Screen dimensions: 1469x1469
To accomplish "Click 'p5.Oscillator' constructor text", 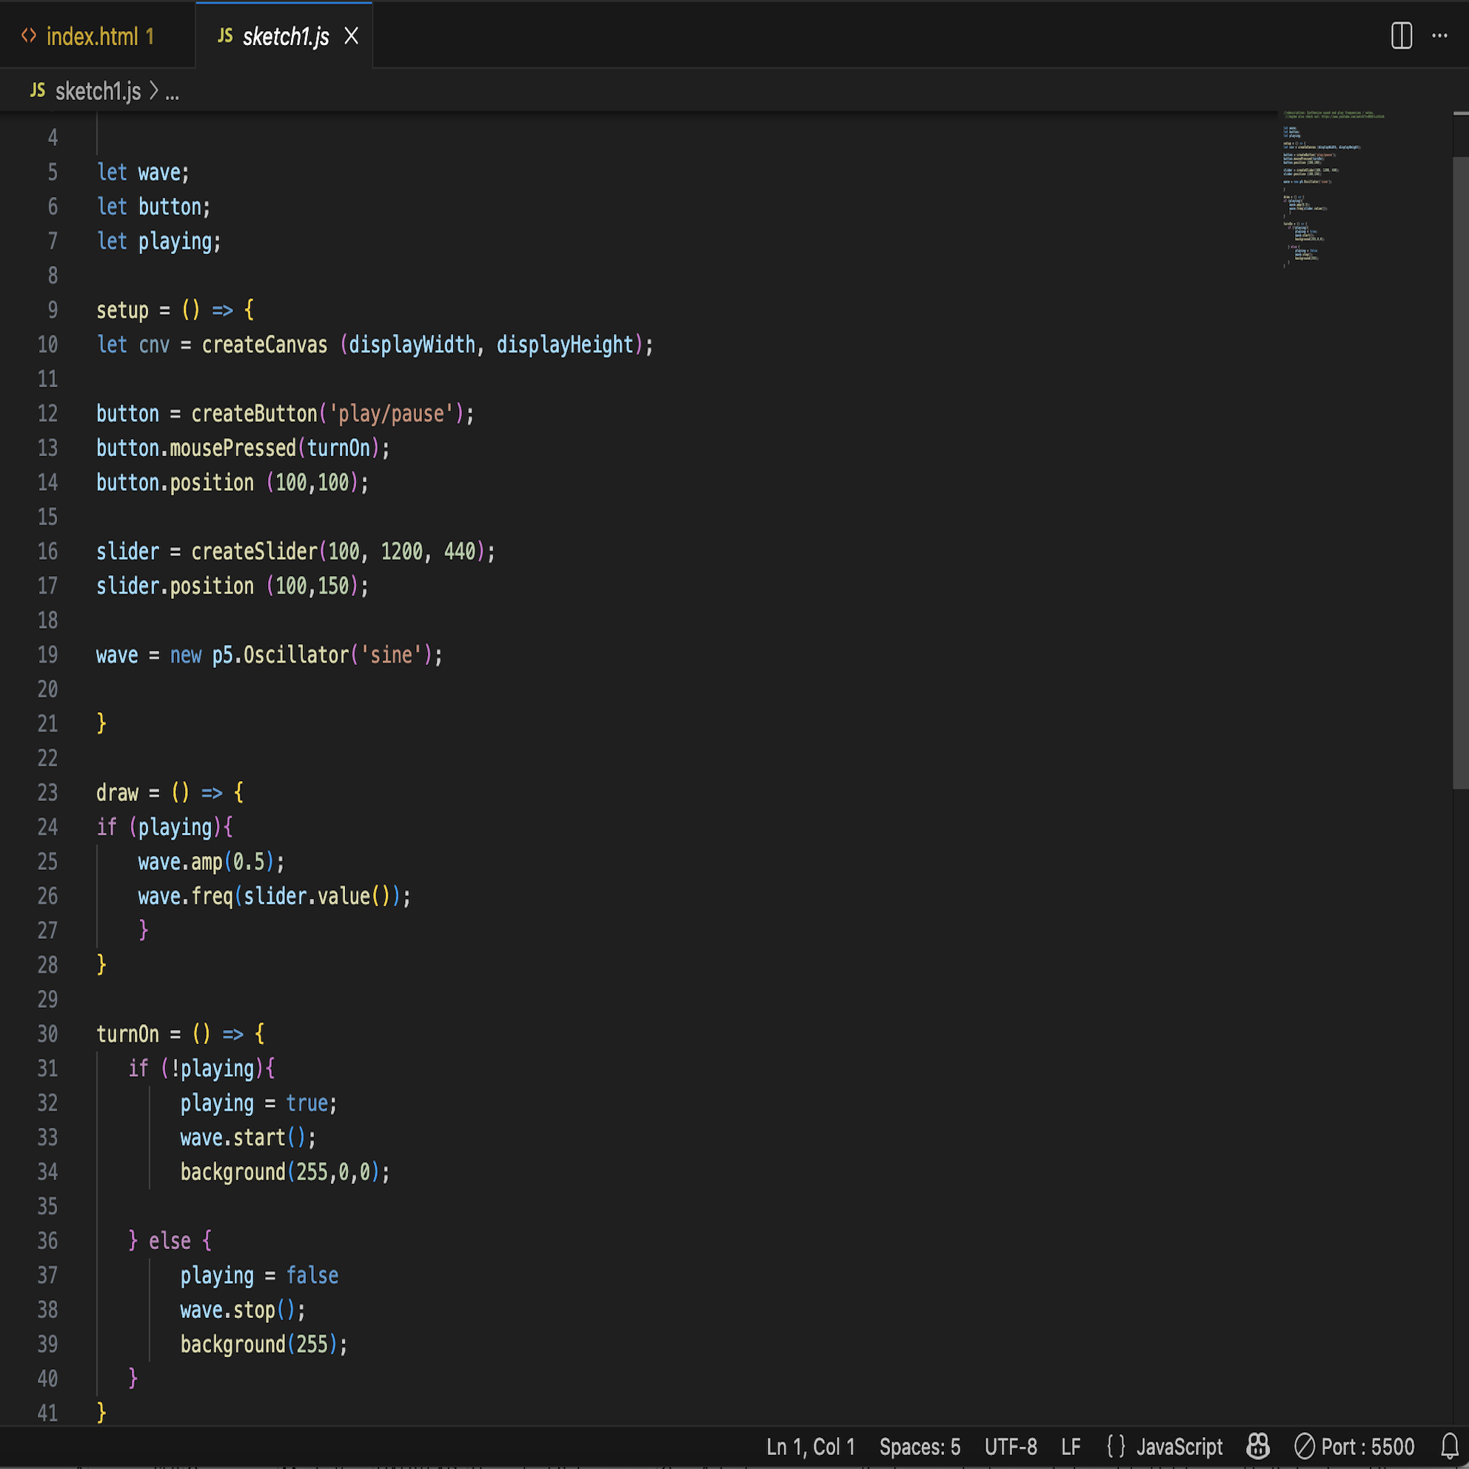I will pos(280,655).
